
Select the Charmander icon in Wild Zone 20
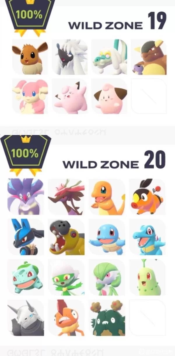click(107, 197)
